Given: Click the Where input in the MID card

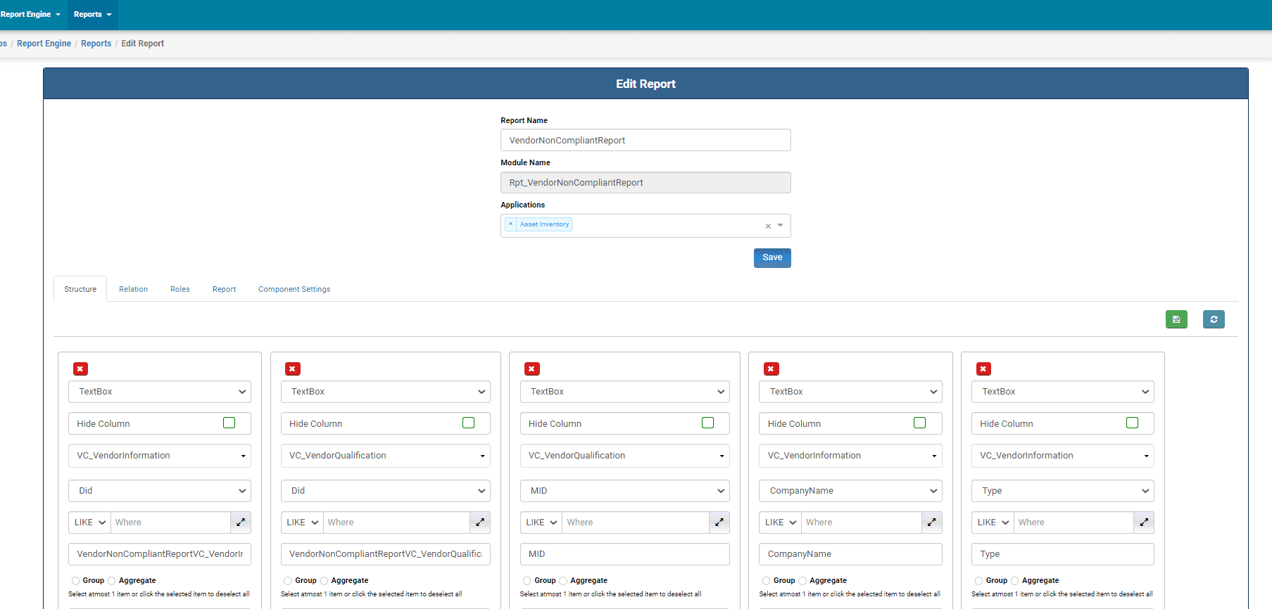Looking at the screenshot, I should 636,523.
